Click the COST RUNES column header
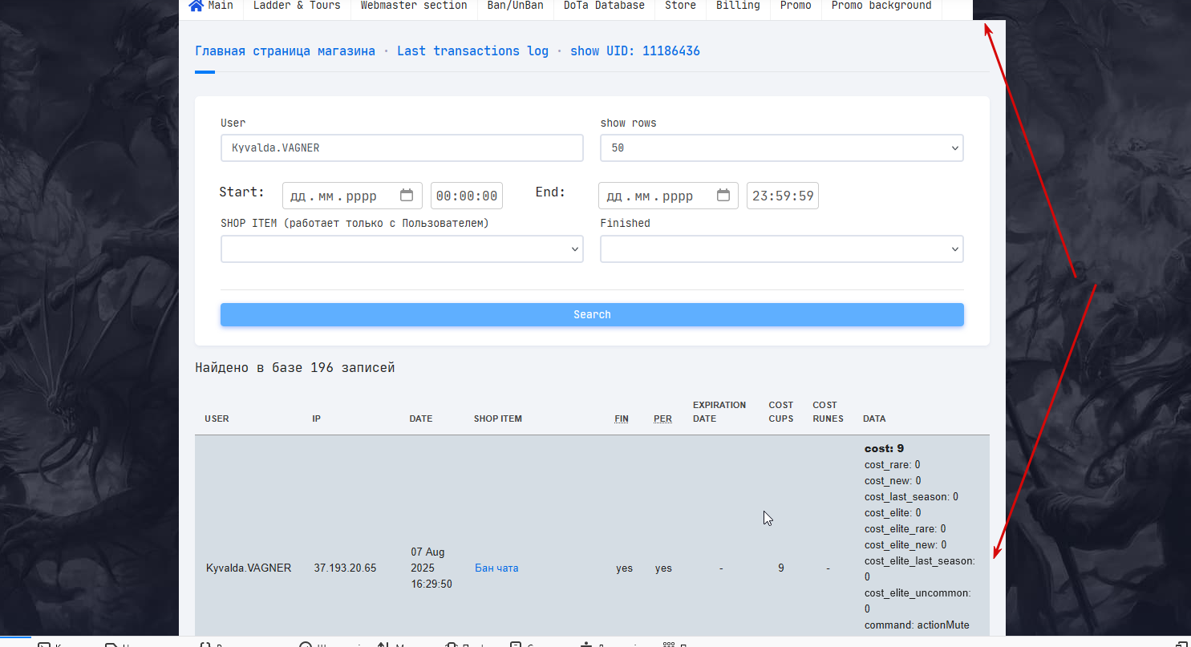Screen dimensions: 1191x647 pos(828,411)
